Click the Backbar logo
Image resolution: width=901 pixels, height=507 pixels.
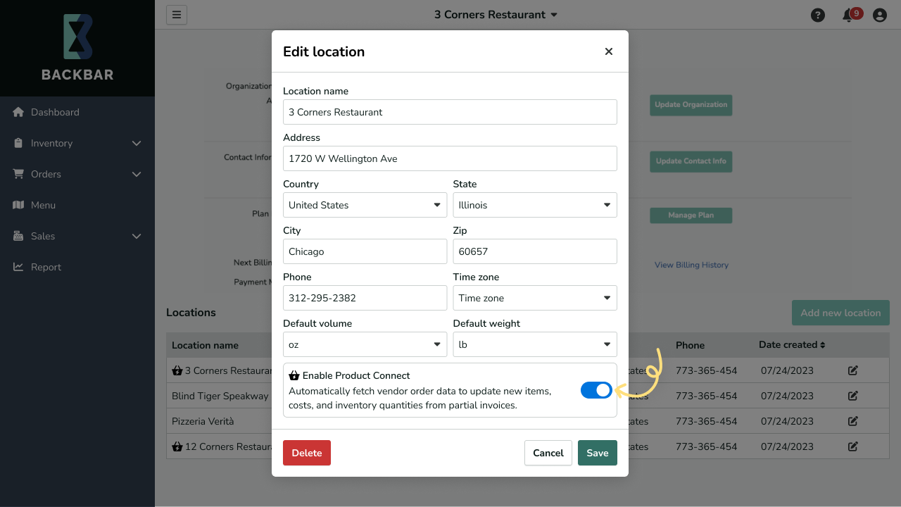point(77,47)
